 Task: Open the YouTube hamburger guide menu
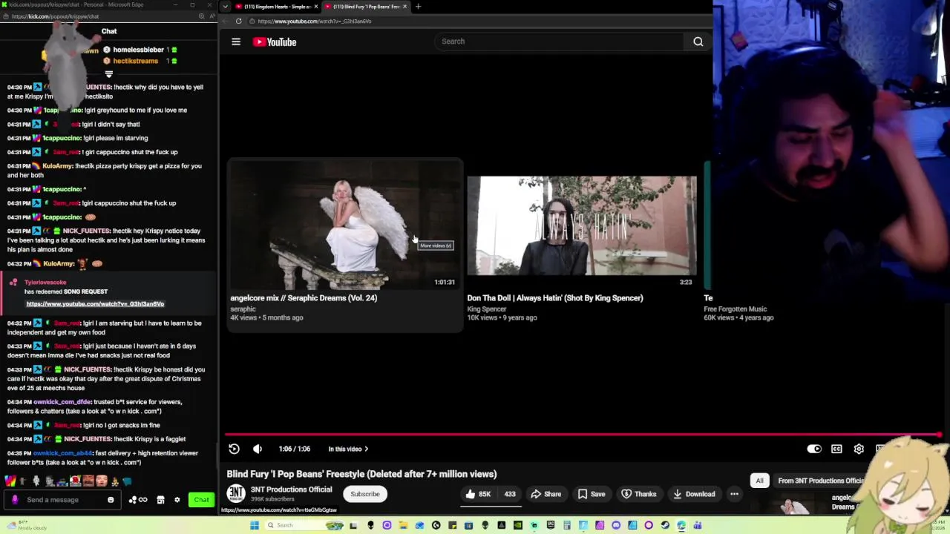coord(236,42)
